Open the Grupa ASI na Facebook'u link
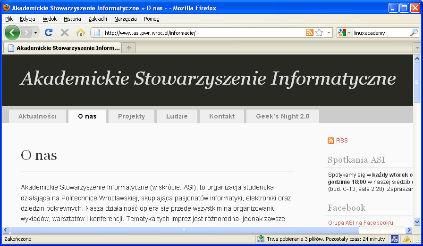Viewport: 423px width, 246px height. [360, 222]
